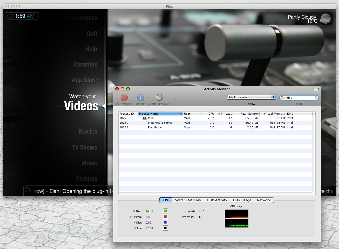Image resolution: width=339 pixels, height=249 pixels.
Task: Click the red % System color swatch
Action: [x=165, y=217]
